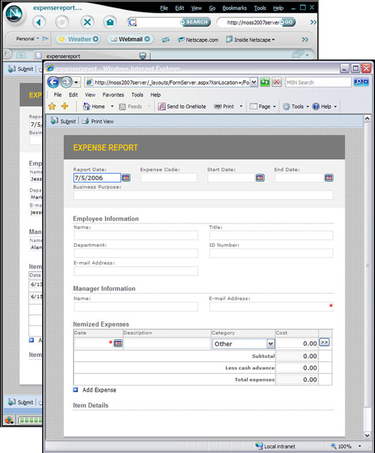Screen dimensions: 375x453
Task: Open the Page toolbar dropdown
Action: click(262, 106)
